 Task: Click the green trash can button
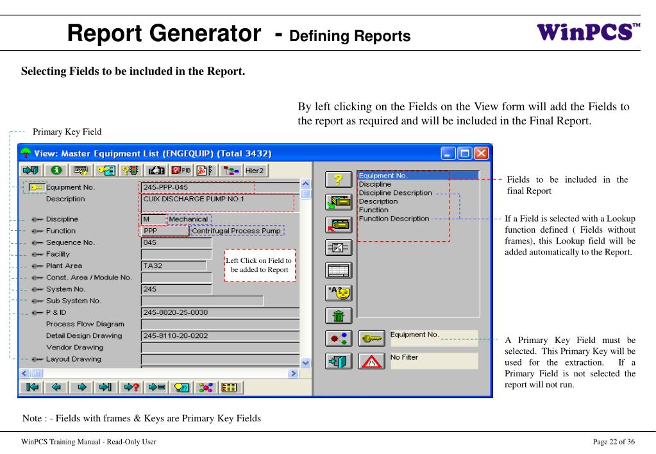pyautogui.click(x=339, y=315)
